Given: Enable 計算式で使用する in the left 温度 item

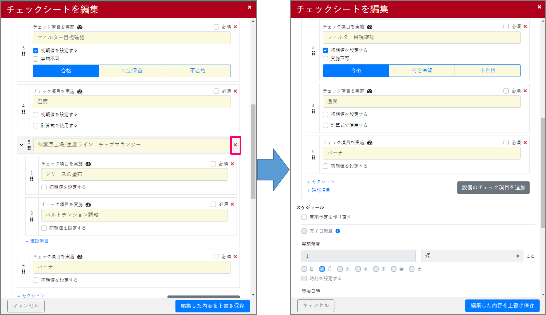Looking at the screenshot, I should tap(36, 126).
